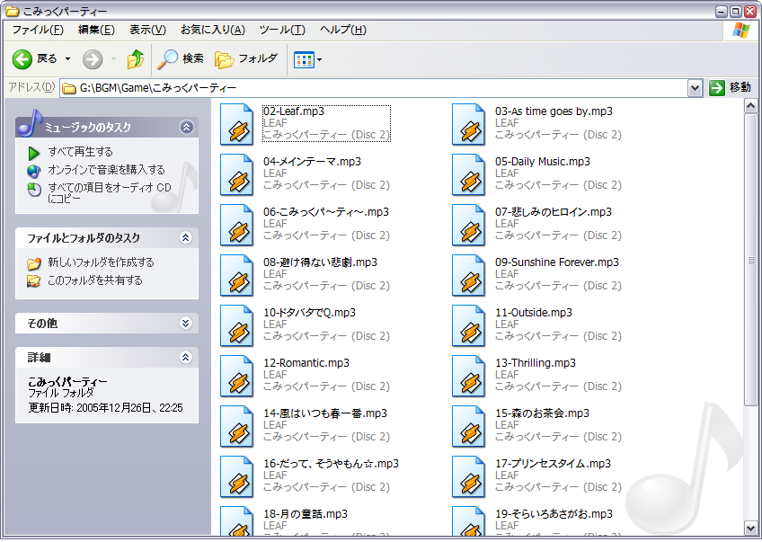This screenshot has height=542, width=762.
Task: Select the 10-ドタバタでQ.mp3 file icon
Action: coord(236,325)
